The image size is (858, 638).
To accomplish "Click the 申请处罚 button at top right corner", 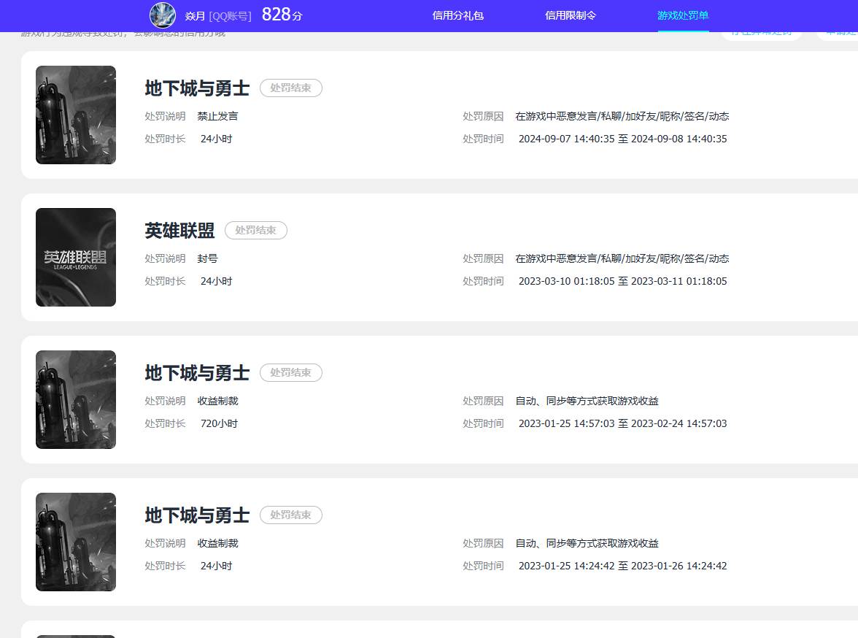I will point(839,32).
